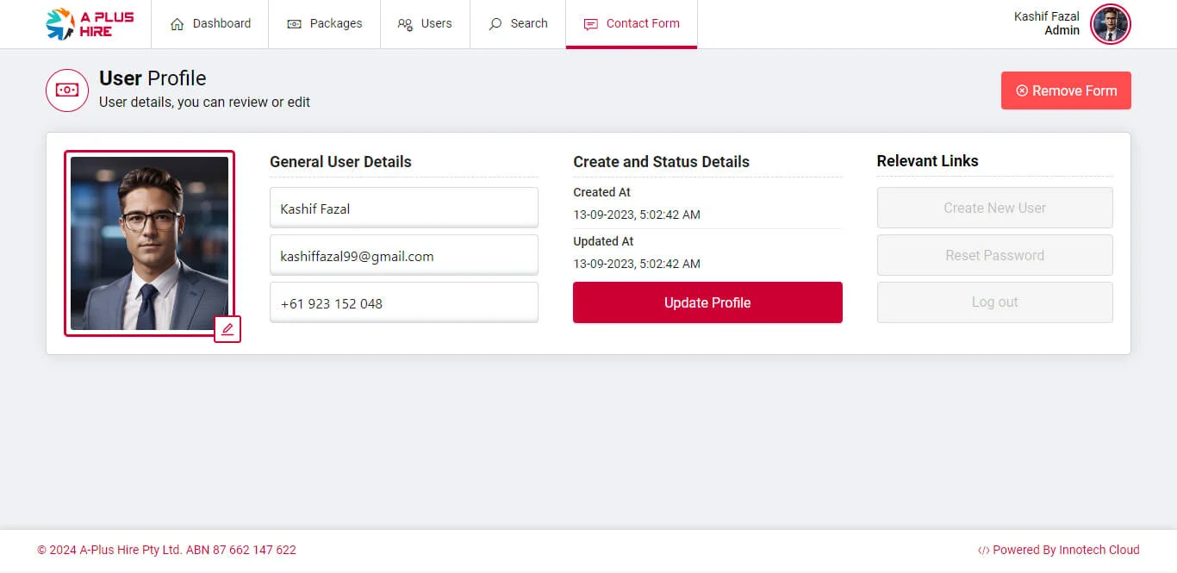Image resolution: width=1177 pixels, height=573 pixels.
Task: Click the edit pencil on profile photo
Action: [227, 329]
